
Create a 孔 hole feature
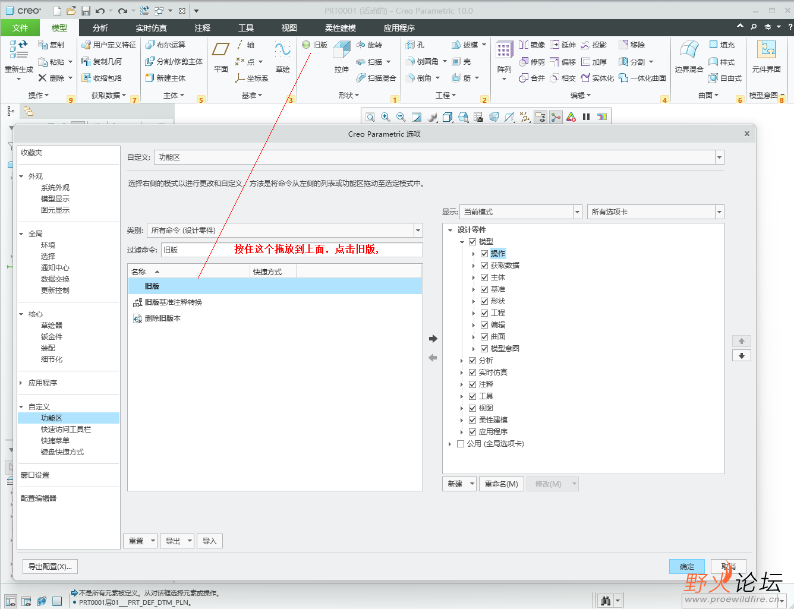click(x=415, y=45)
